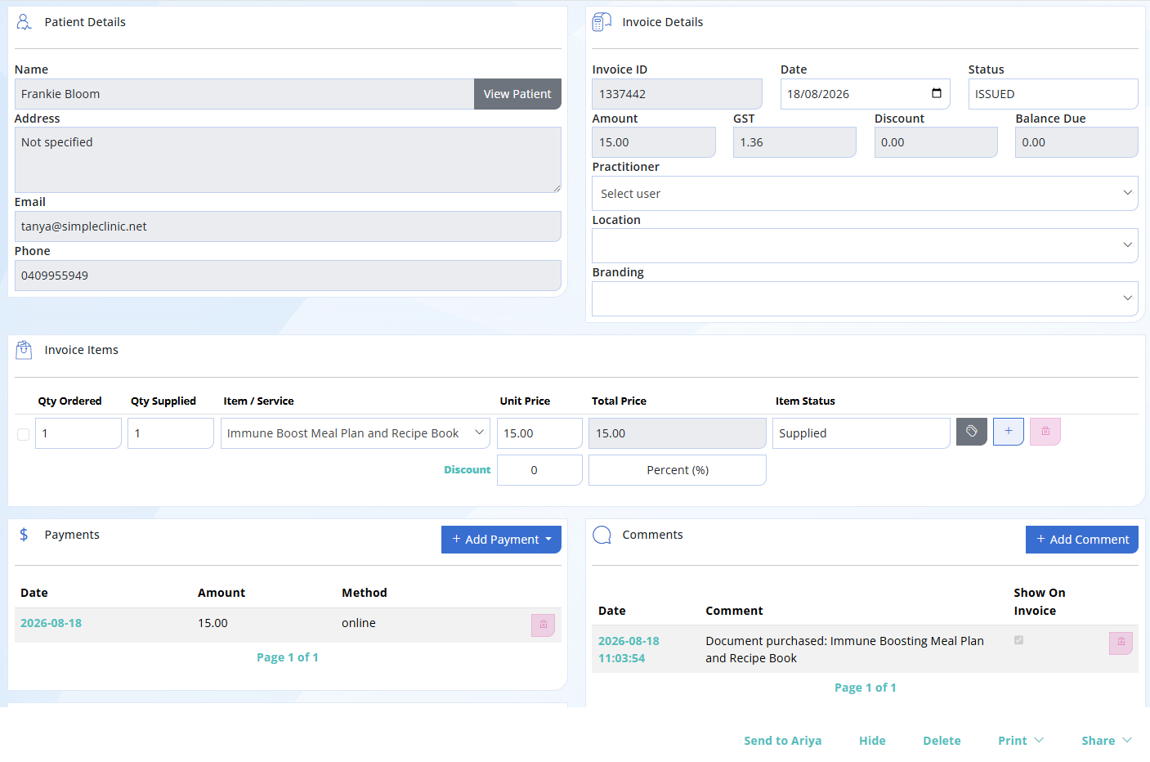This screenshot has width=1150, height=762.
Task: Click the invoice Discount field 0.00
Action: click(936, 142)
